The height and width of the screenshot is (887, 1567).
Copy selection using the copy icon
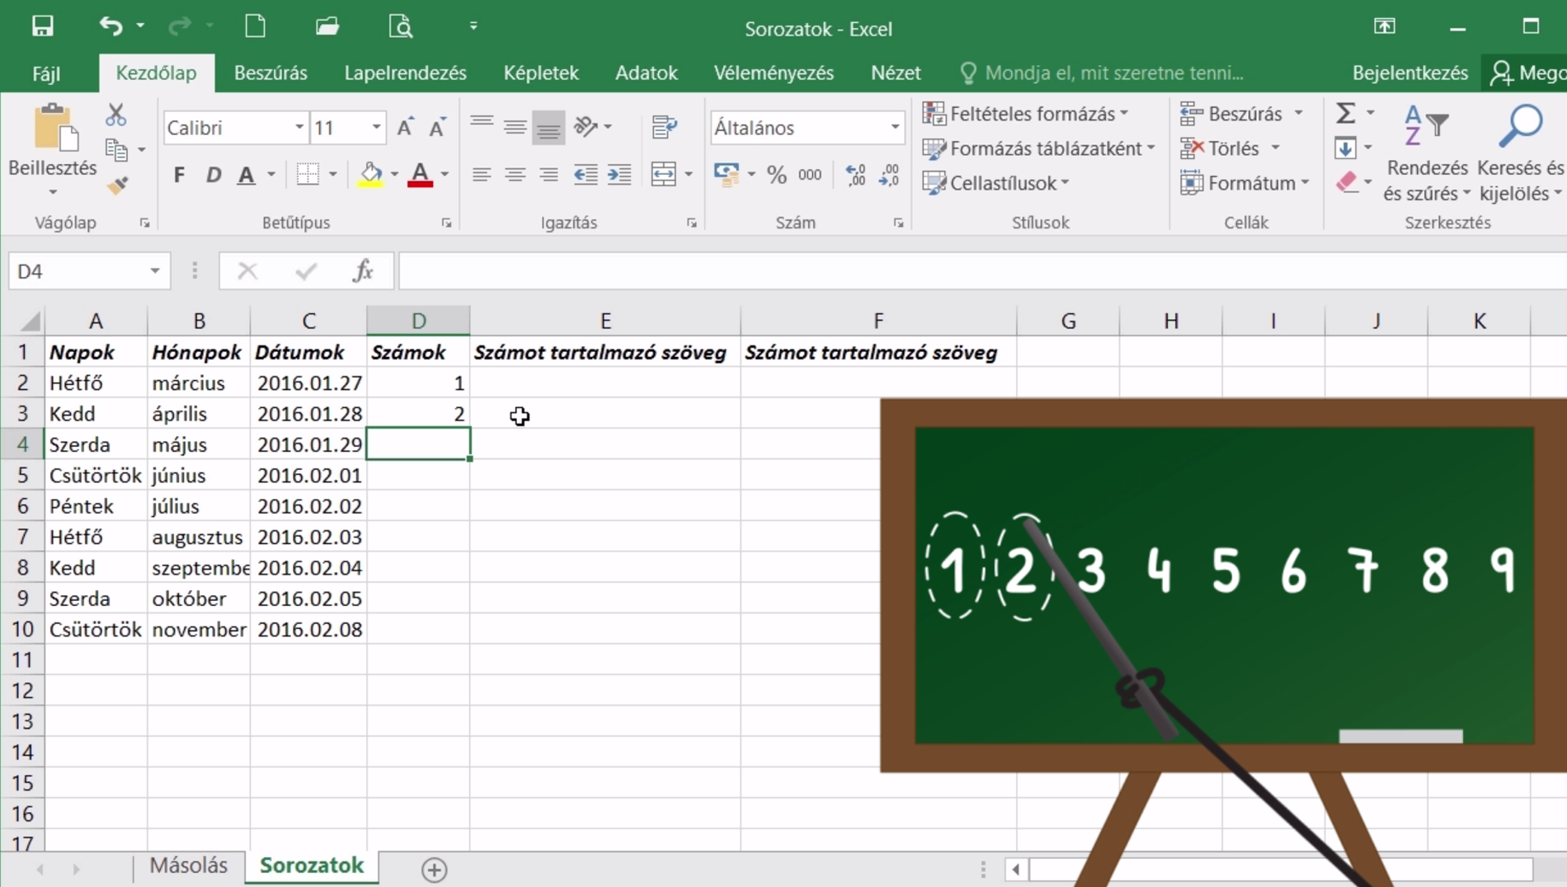coord(116,149)
